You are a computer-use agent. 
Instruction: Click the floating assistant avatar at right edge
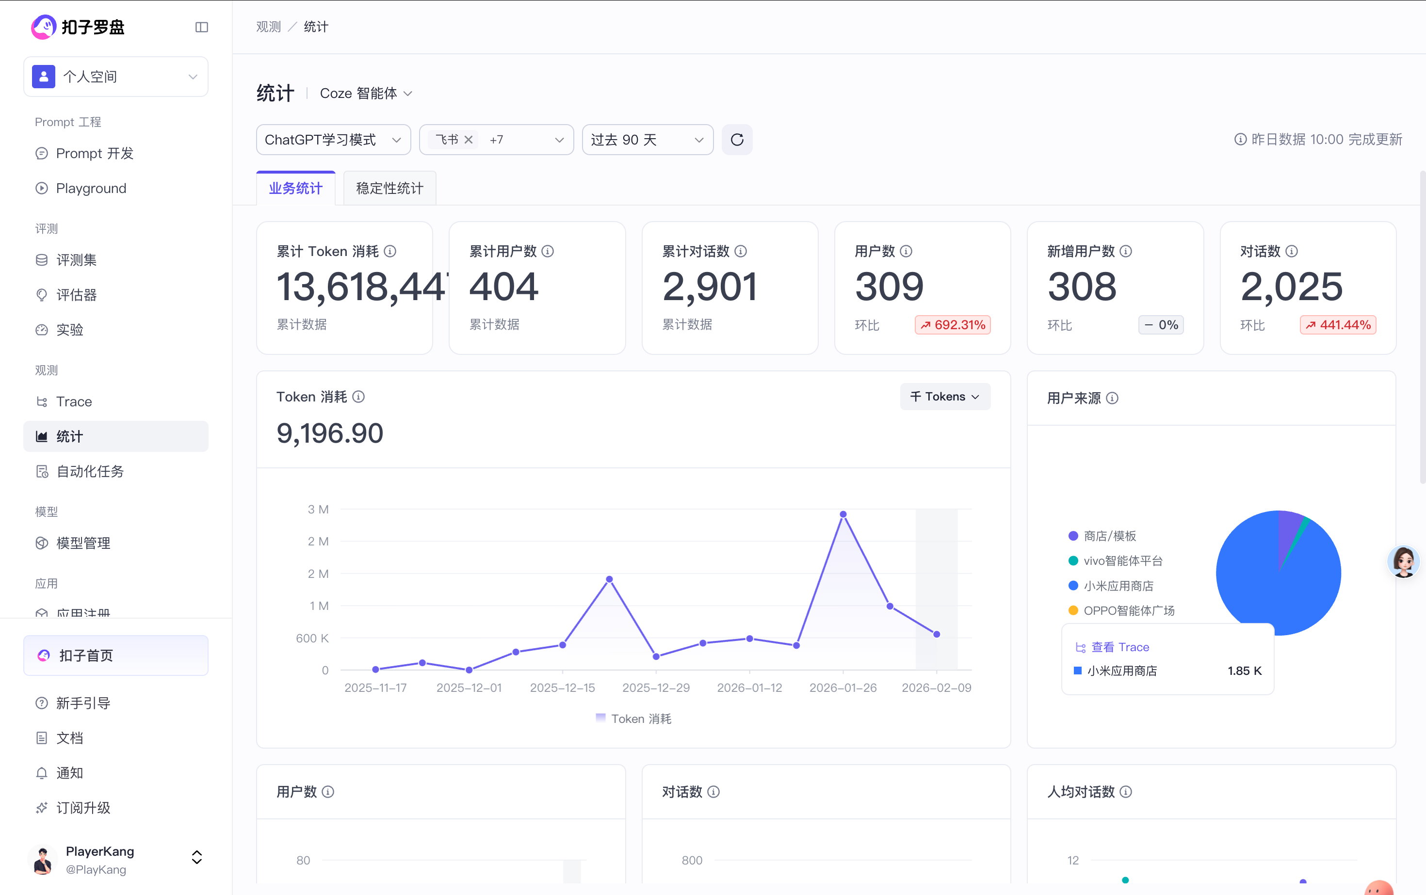pyautogui.click(x=1403, y=560)
